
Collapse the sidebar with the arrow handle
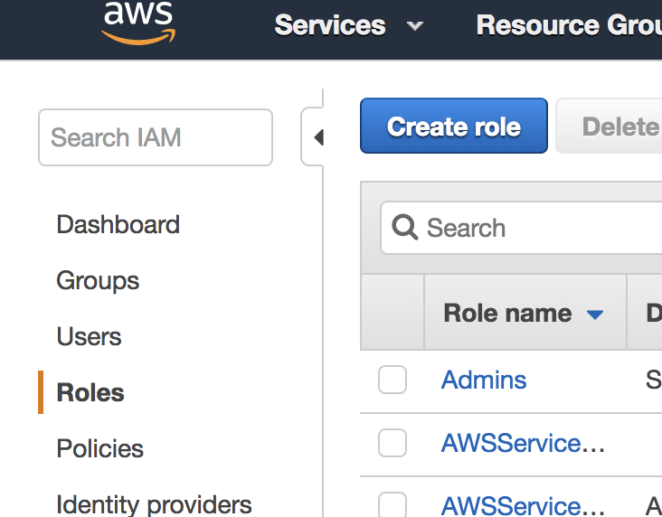click(x=317, y=138)
